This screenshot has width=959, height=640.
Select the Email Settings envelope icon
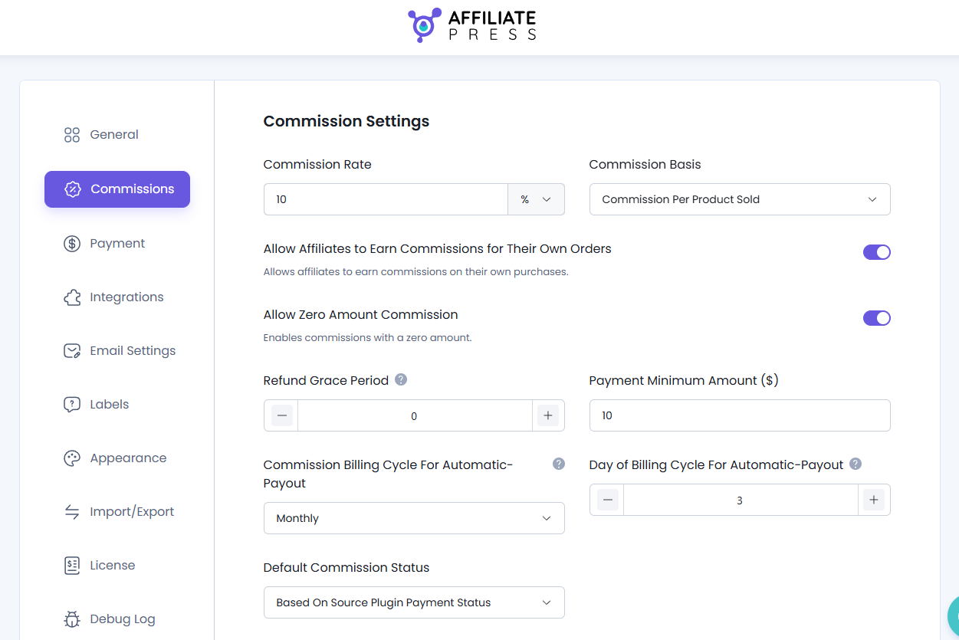coord(71,350)
